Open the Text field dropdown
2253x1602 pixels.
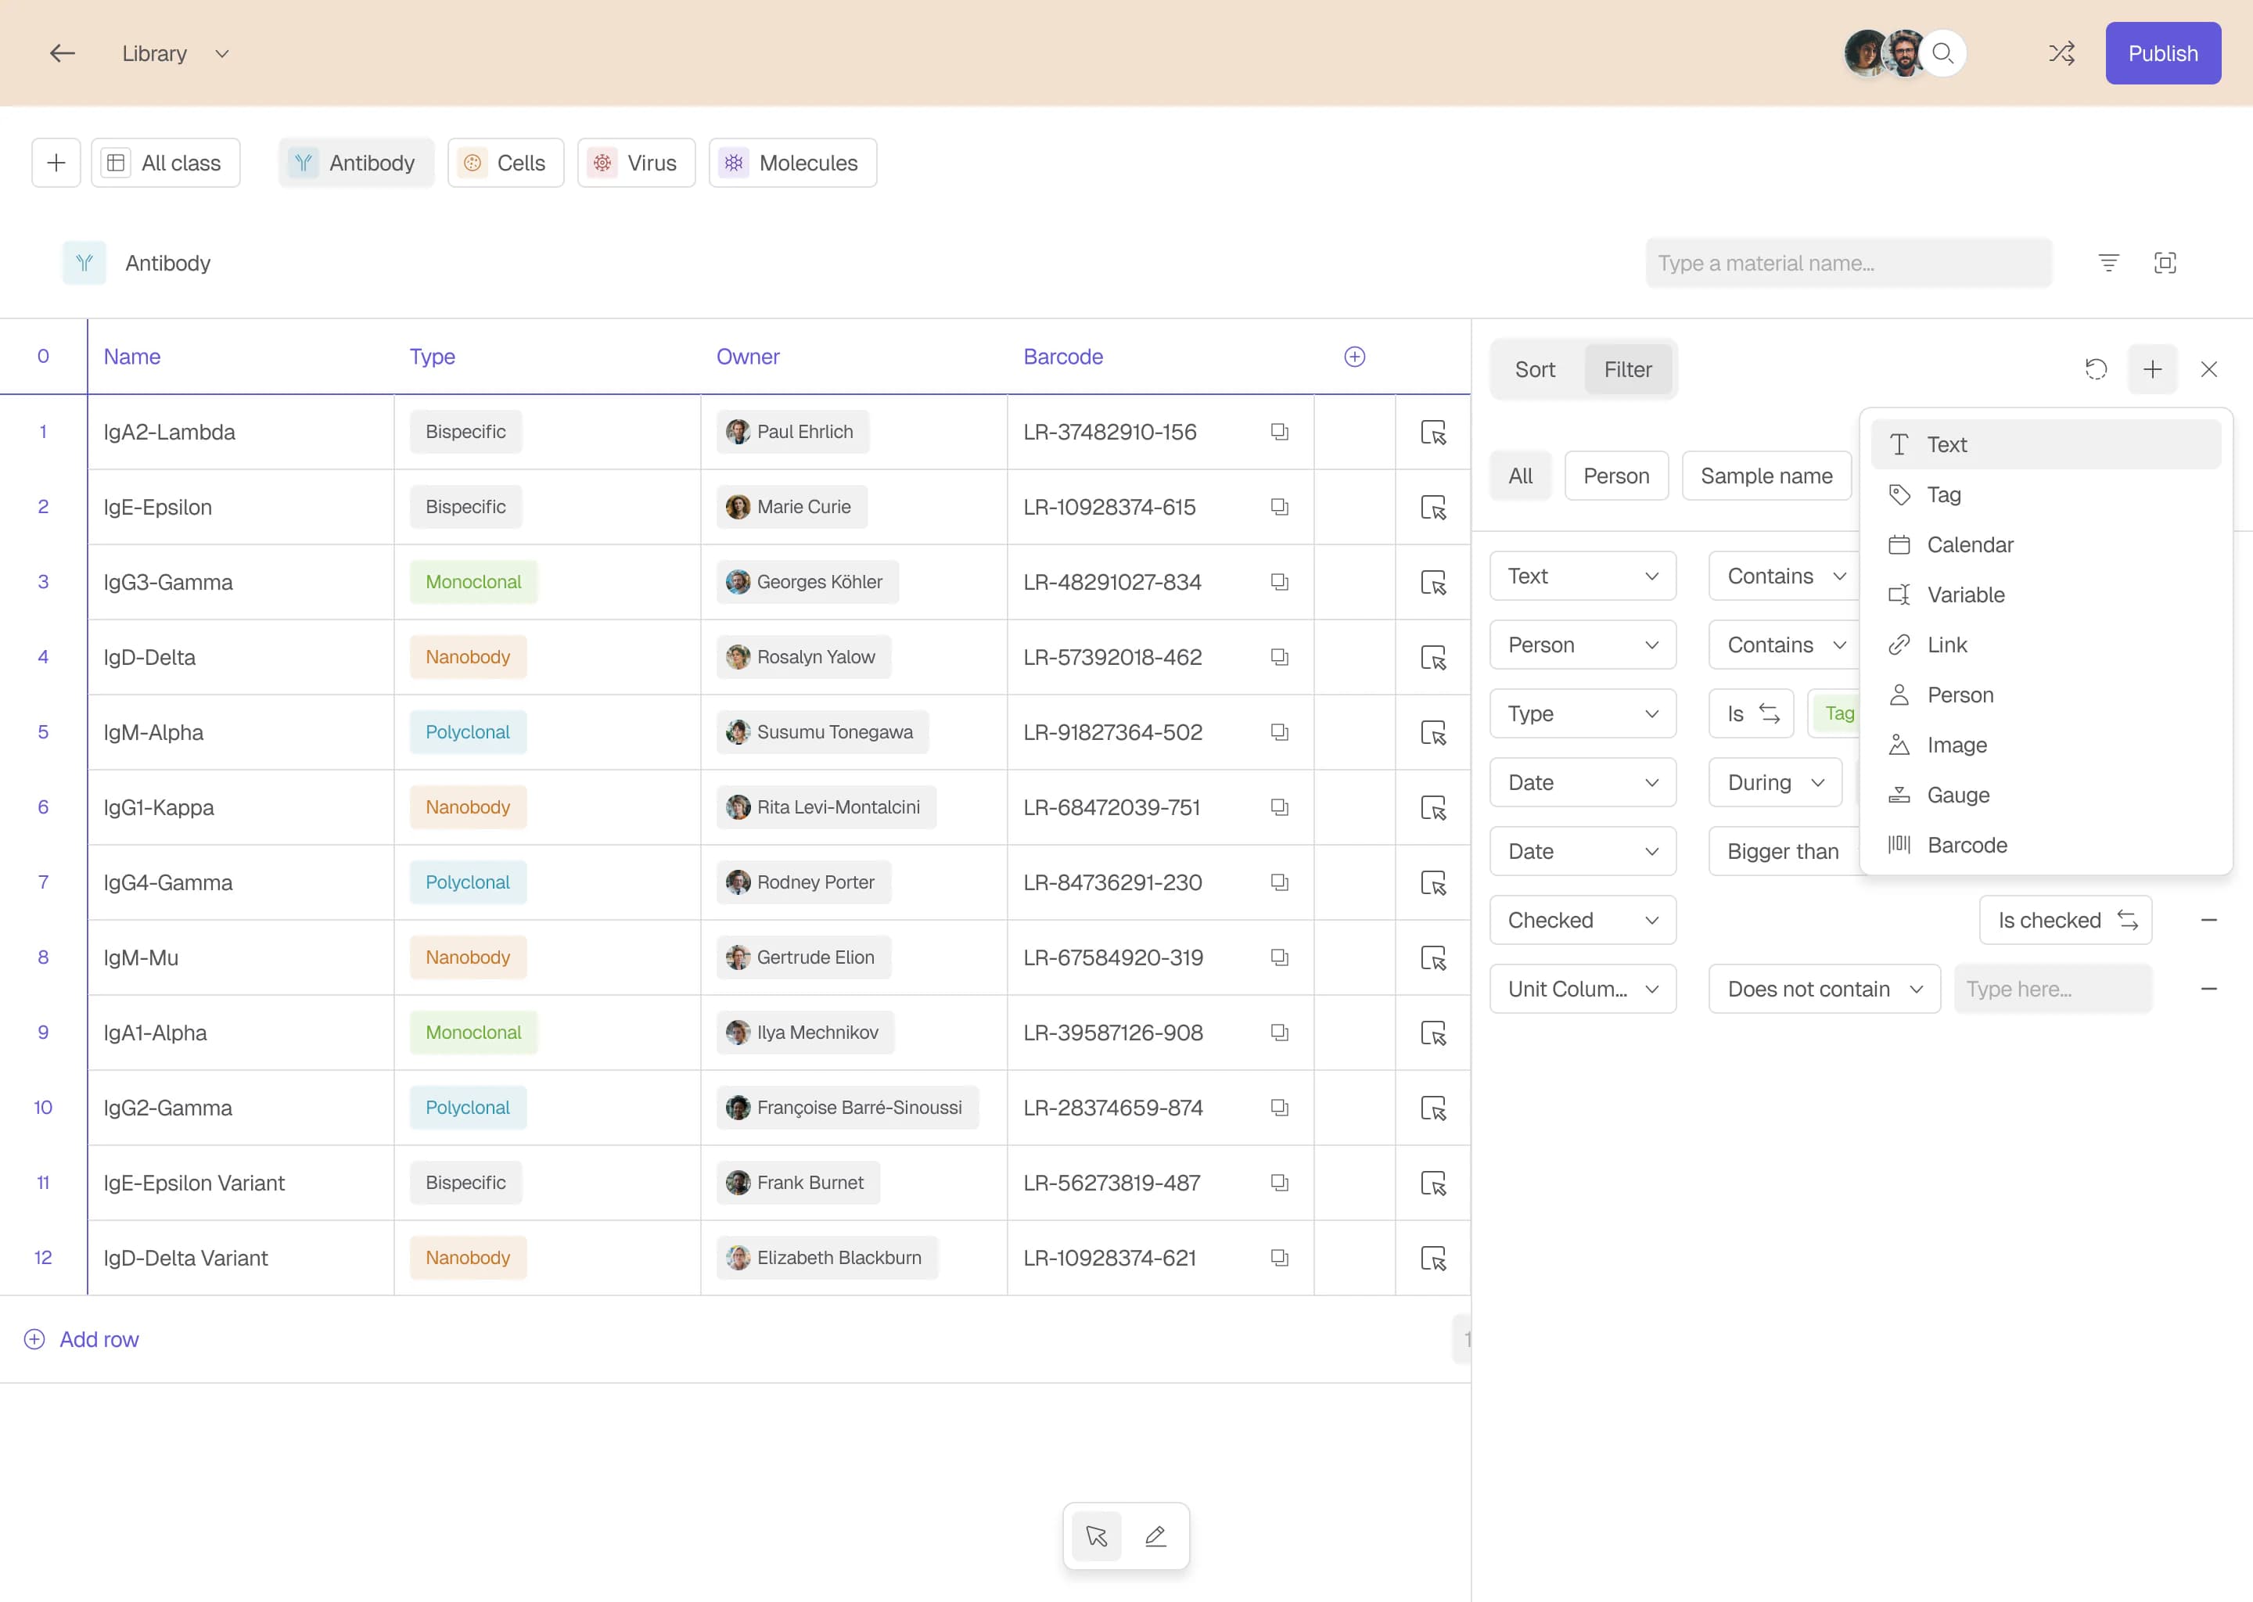pos(1583,576)
